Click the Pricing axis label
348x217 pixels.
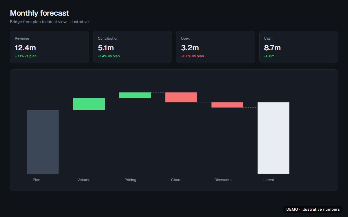pos(130,180)
